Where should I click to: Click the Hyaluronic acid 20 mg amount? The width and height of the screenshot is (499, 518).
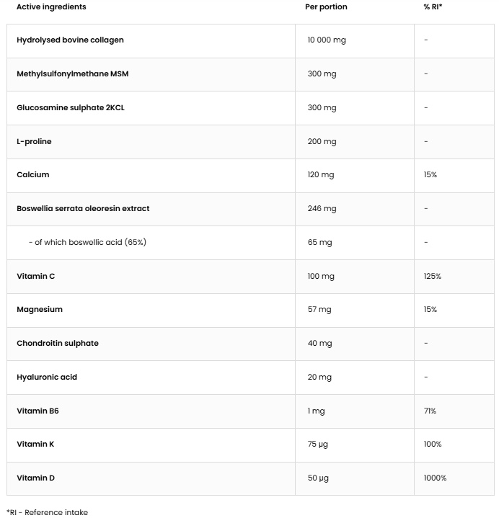pos(319,377)
